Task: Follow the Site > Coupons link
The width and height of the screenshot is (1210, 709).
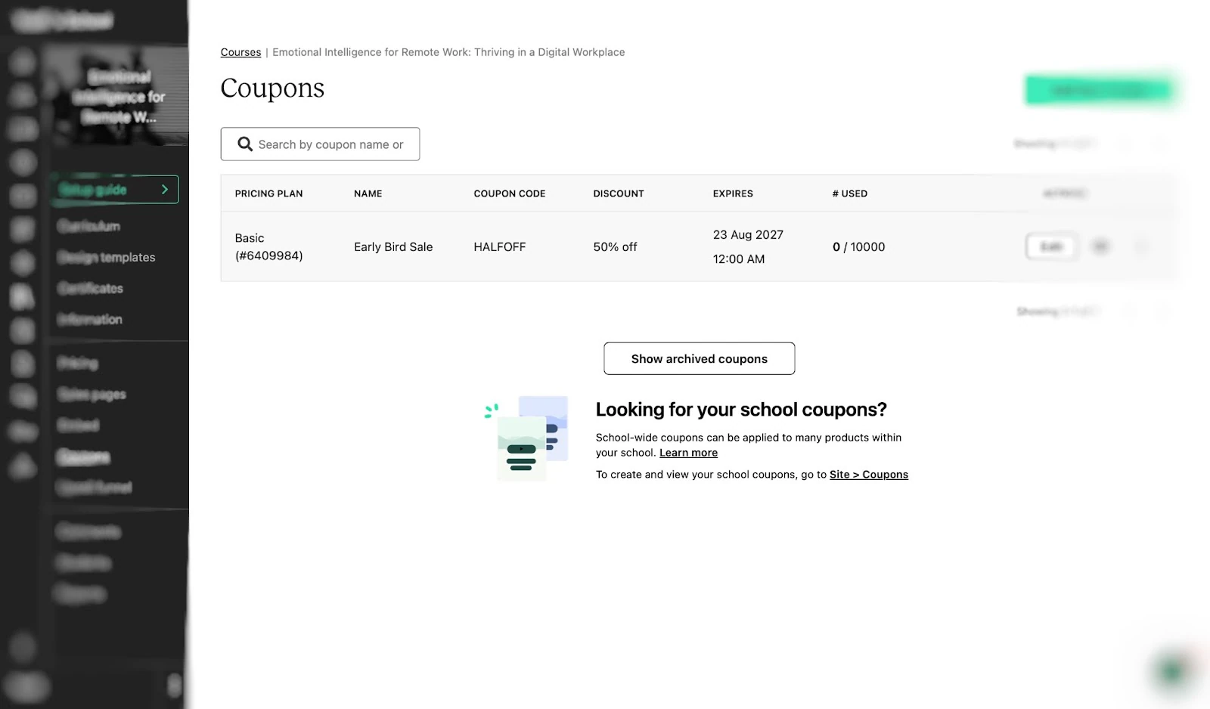Action: point(869,475)
